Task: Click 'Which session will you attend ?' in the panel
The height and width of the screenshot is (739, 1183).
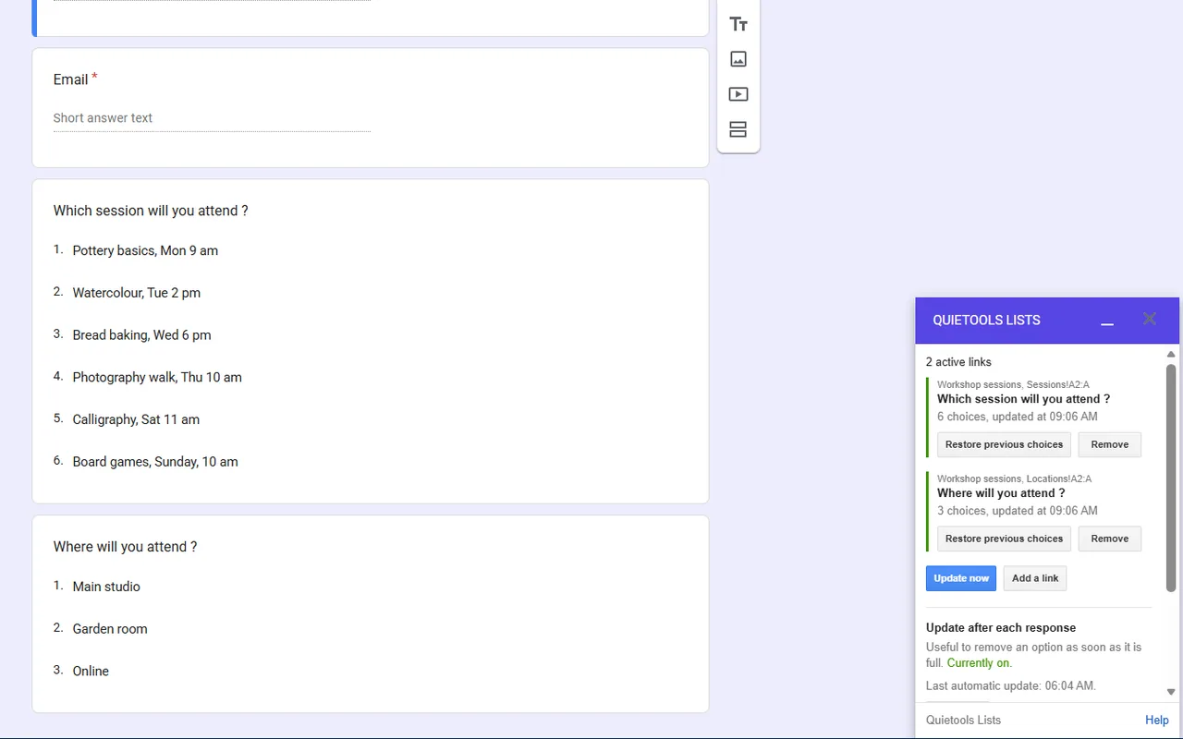Action: click(x=1023, y=399)
